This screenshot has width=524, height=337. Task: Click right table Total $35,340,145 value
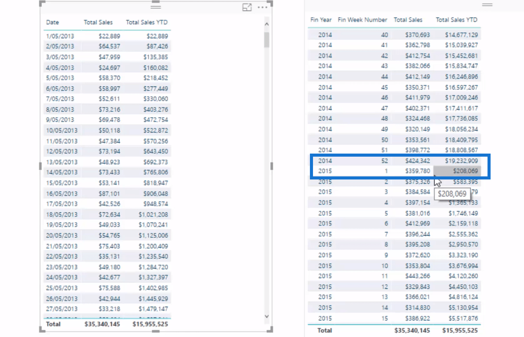pyautogui.click(x=412, y=330)
